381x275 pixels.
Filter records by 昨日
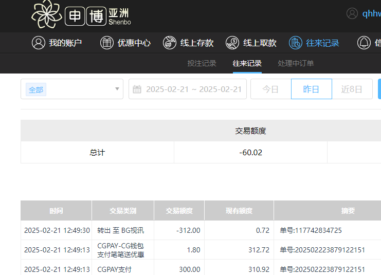[x=311, y=89]
